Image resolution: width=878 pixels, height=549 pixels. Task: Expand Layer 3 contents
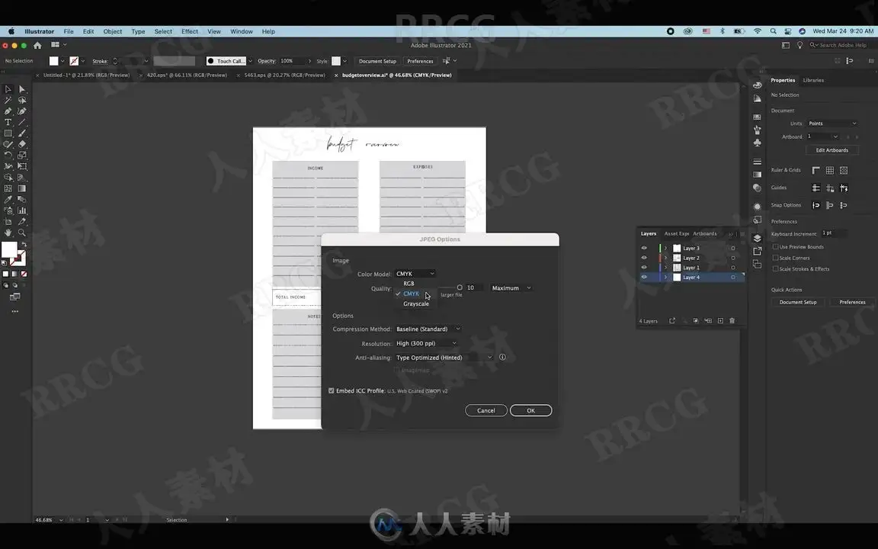pos(665,248)
